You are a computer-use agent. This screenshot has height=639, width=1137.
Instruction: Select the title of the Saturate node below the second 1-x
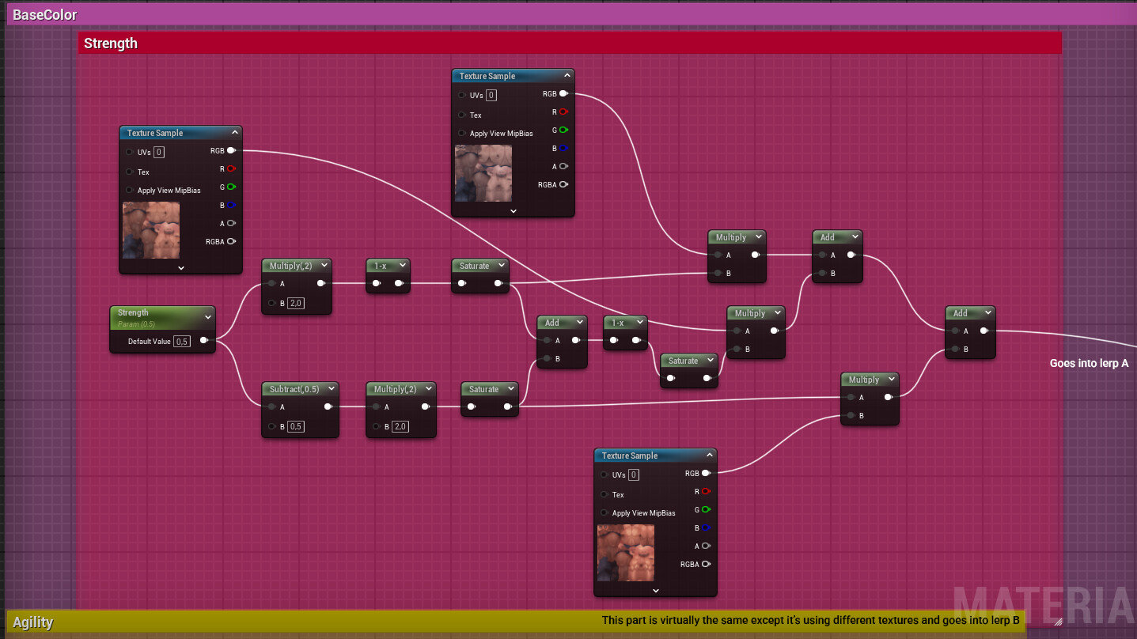(x=683, y=361)
